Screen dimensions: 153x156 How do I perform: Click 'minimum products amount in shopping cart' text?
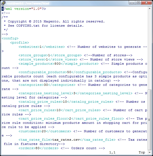pyautogui.click(x=88, y=123)
